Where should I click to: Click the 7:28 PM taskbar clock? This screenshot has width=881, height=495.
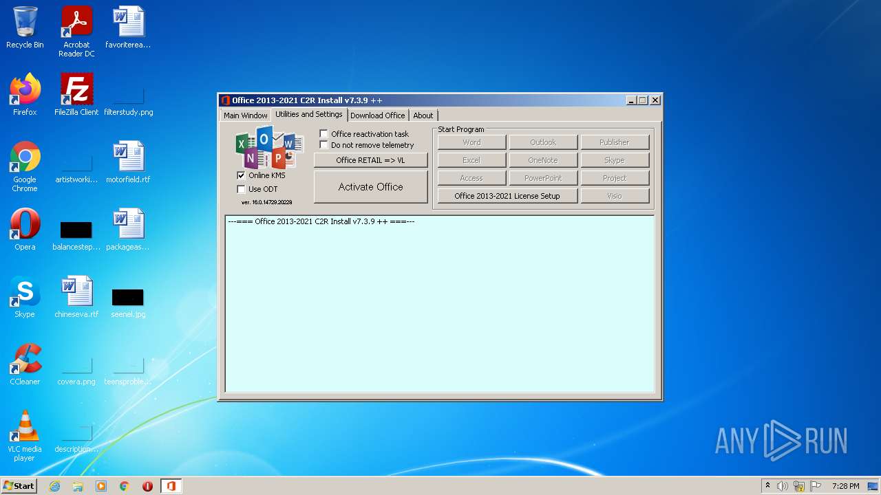[845, 486]
